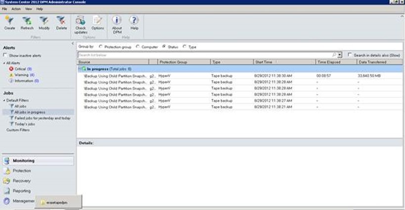
Task: Open the Help menu
Action: [40, 9]
